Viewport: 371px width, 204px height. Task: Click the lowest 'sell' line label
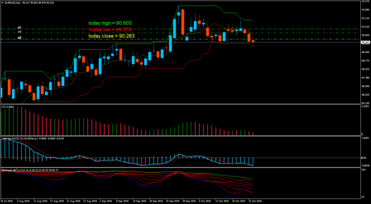tap(20, 38)
